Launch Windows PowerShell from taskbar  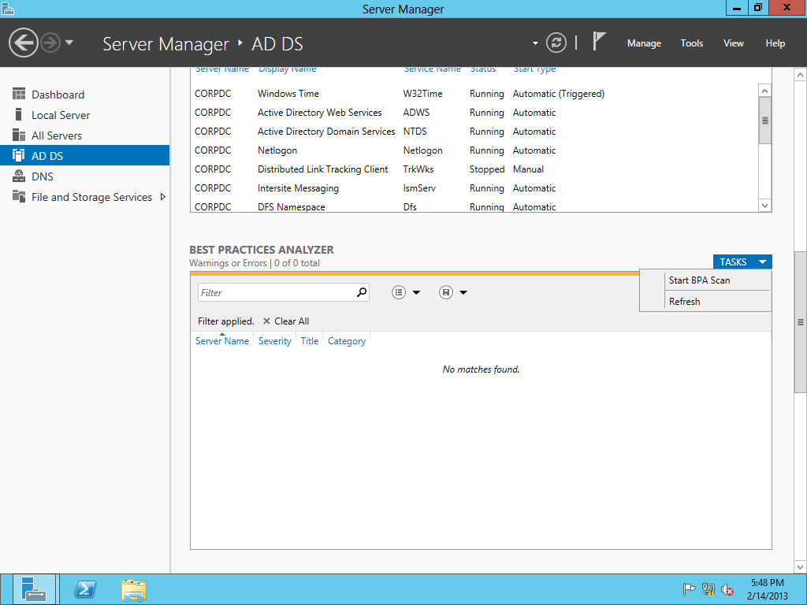coord(85,589)
